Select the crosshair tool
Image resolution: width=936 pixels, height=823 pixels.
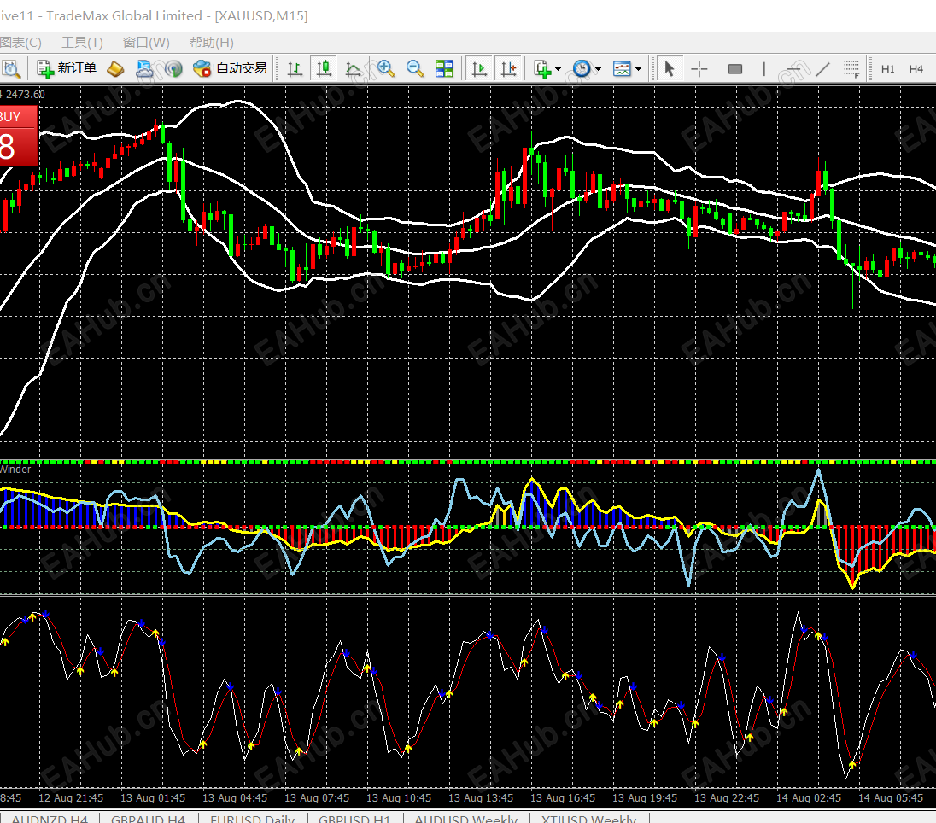(x=699, y=69)
